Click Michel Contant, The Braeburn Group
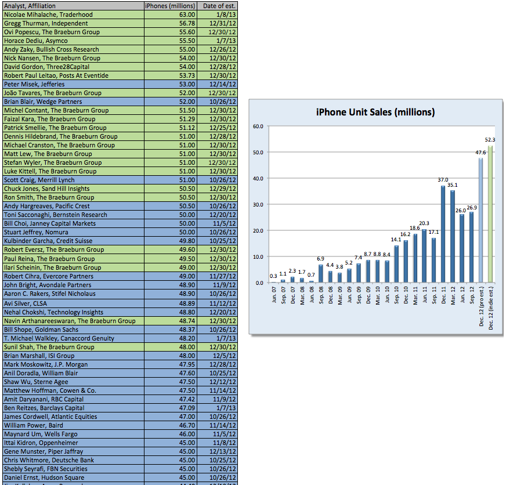 pos(73,110)
